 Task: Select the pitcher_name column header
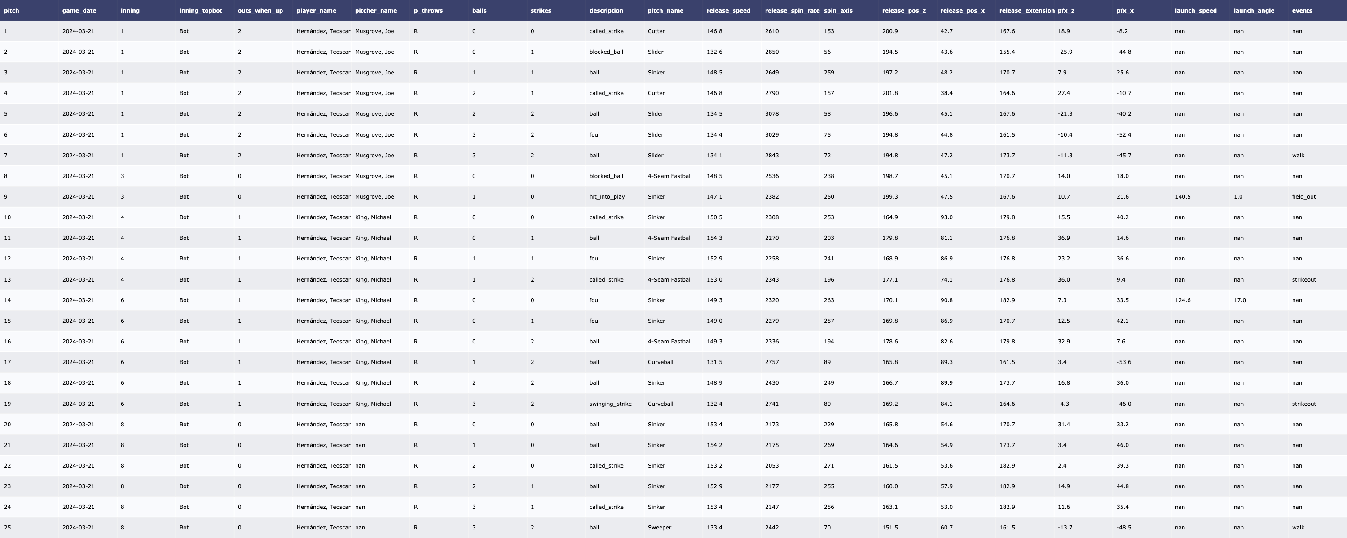375,10
